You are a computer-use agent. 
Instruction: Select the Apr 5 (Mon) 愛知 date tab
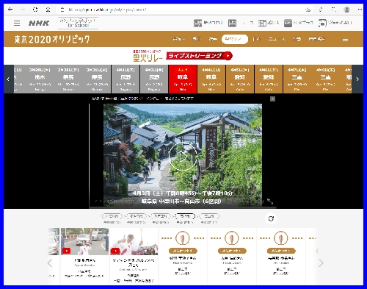(x=240, y=79)
